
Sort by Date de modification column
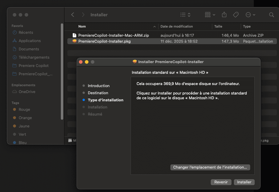pyautogui.click(x=177, y=26)
